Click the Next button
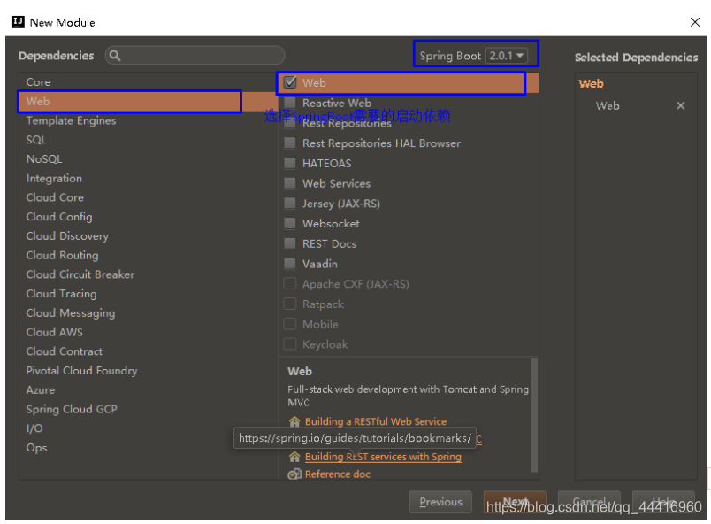Viewport: 711px width, 524px height. click(515, 502)
